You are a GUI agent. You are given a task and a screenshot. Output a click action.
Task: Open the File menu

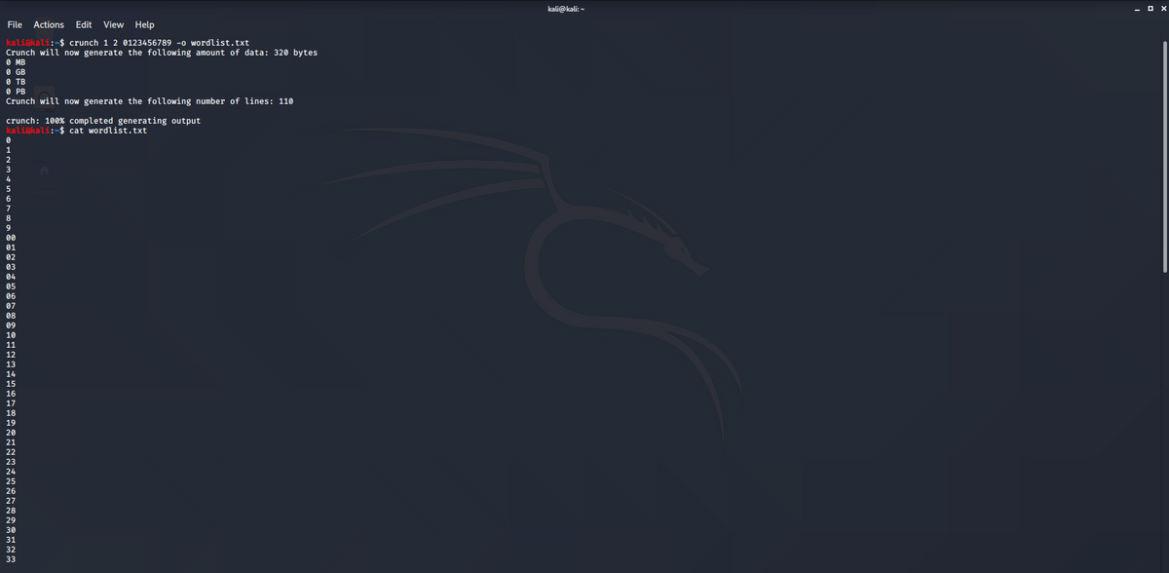coord(15,24)
